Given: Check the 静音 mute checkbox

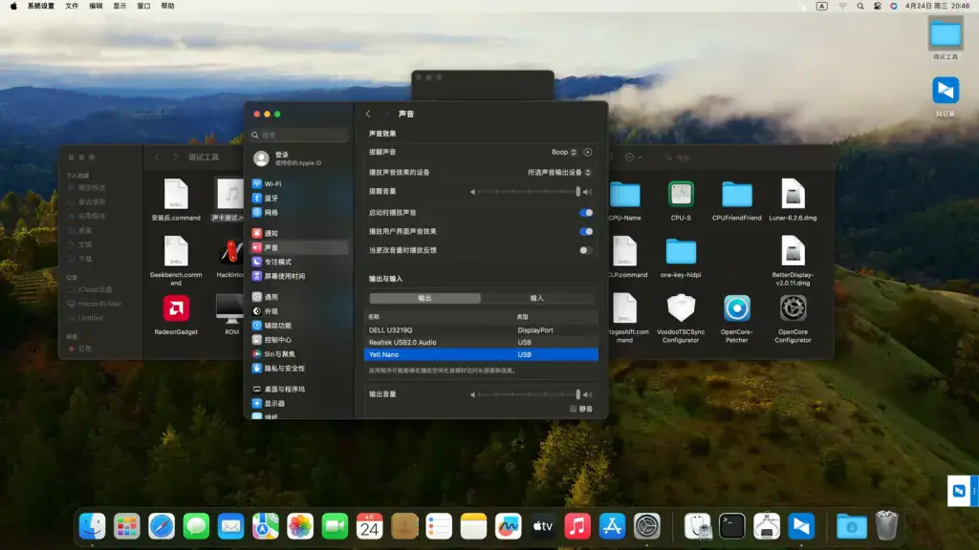Looking at the screenshot, I should pyautogui.click(x=574, y=409).
